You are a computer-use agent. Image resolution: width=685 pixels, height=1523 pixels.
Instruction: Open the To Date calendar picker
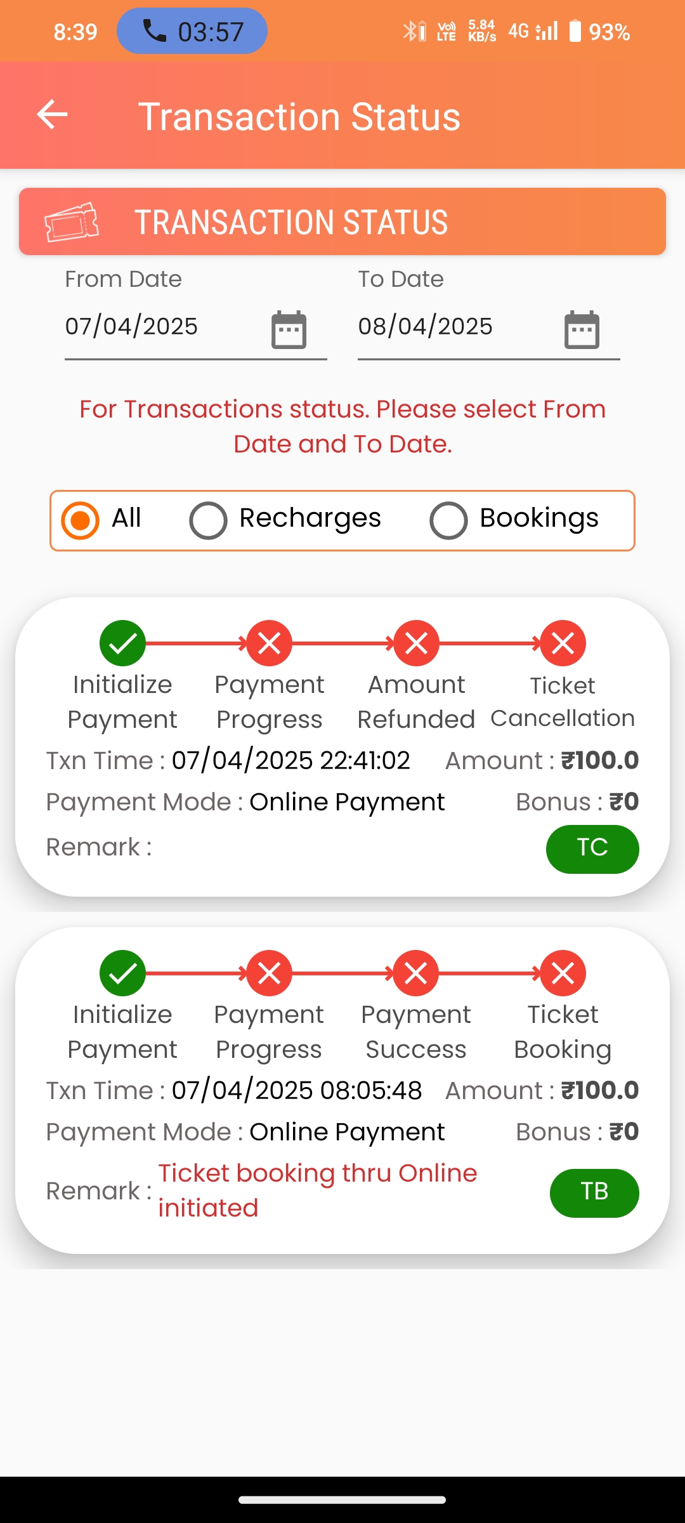tap(582, 329)
